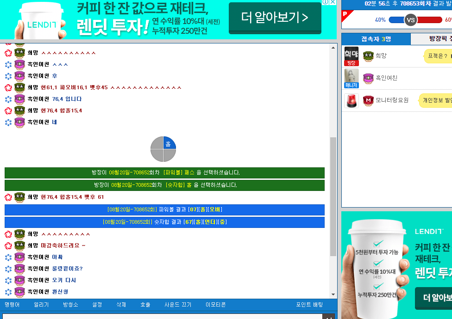This screenshot has width=452, height=319.
Task: Click the blue swirl icon on the 76.4 입니다 message
Action: 8,99
